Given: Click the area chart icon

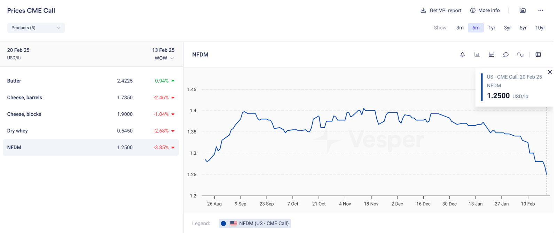Looking at the screenshot, I should coord(477,55).
